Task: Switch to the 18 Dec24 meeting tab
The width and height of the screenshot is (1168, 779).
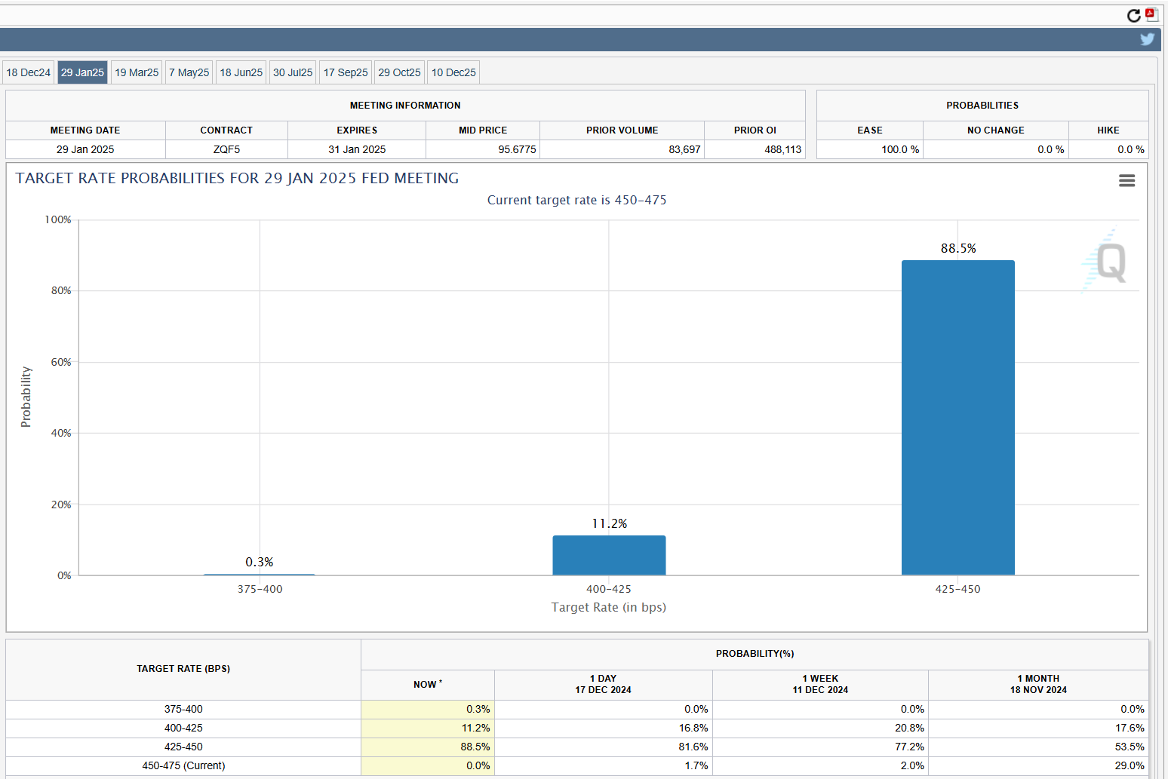Action: (29, 72)
